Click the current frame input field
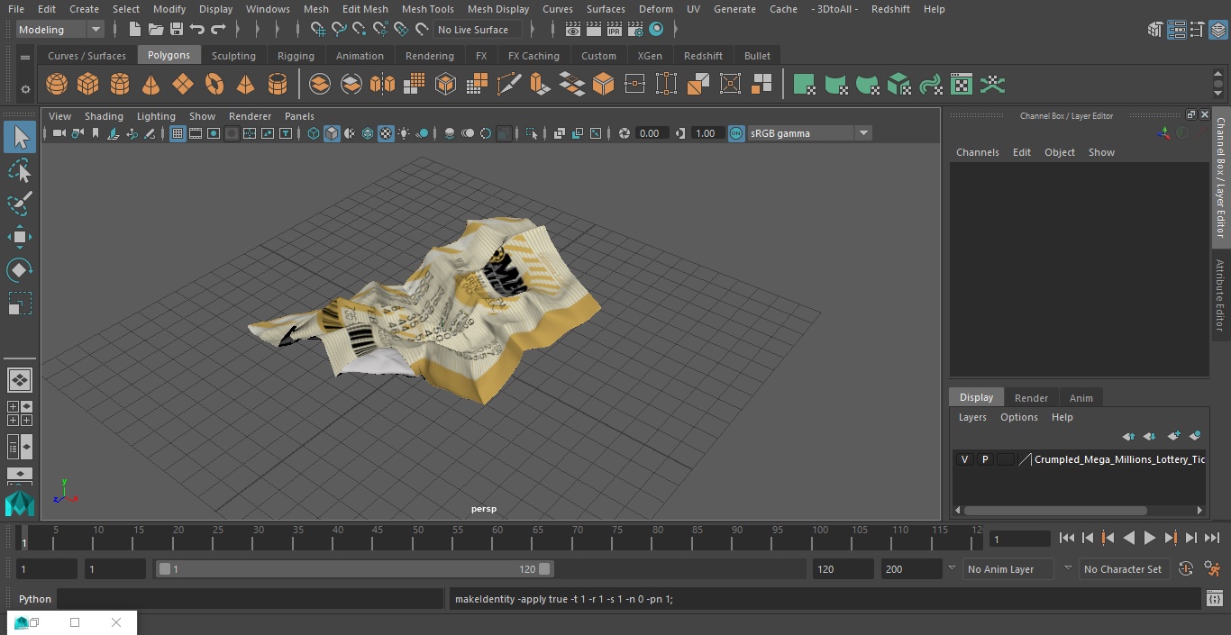This screenshot has height=635, width=1231. (x=1020, y=539)
